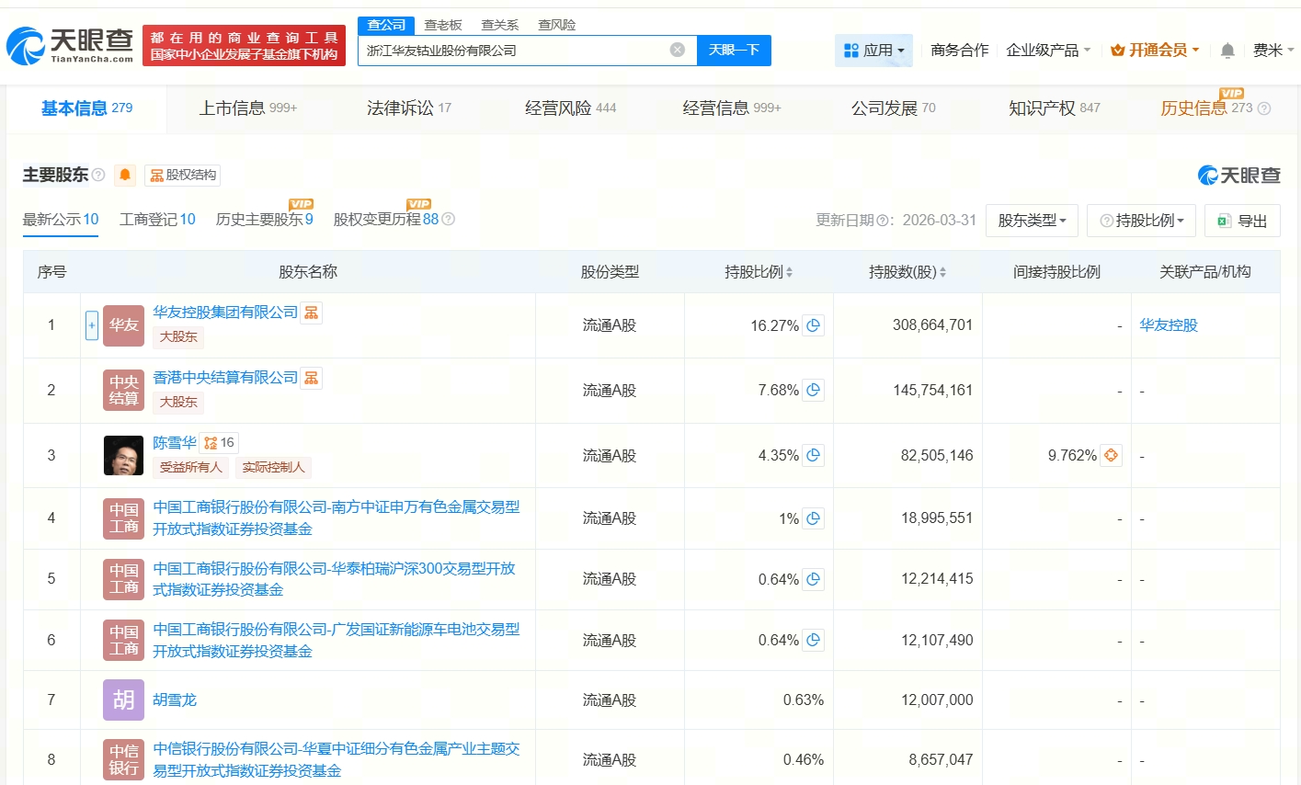Open the 商务合作 link

(x=960, y=51)
